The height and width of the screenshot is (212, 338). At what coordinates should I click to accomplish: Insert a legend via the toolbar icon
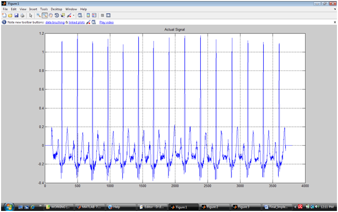(94, 15)
